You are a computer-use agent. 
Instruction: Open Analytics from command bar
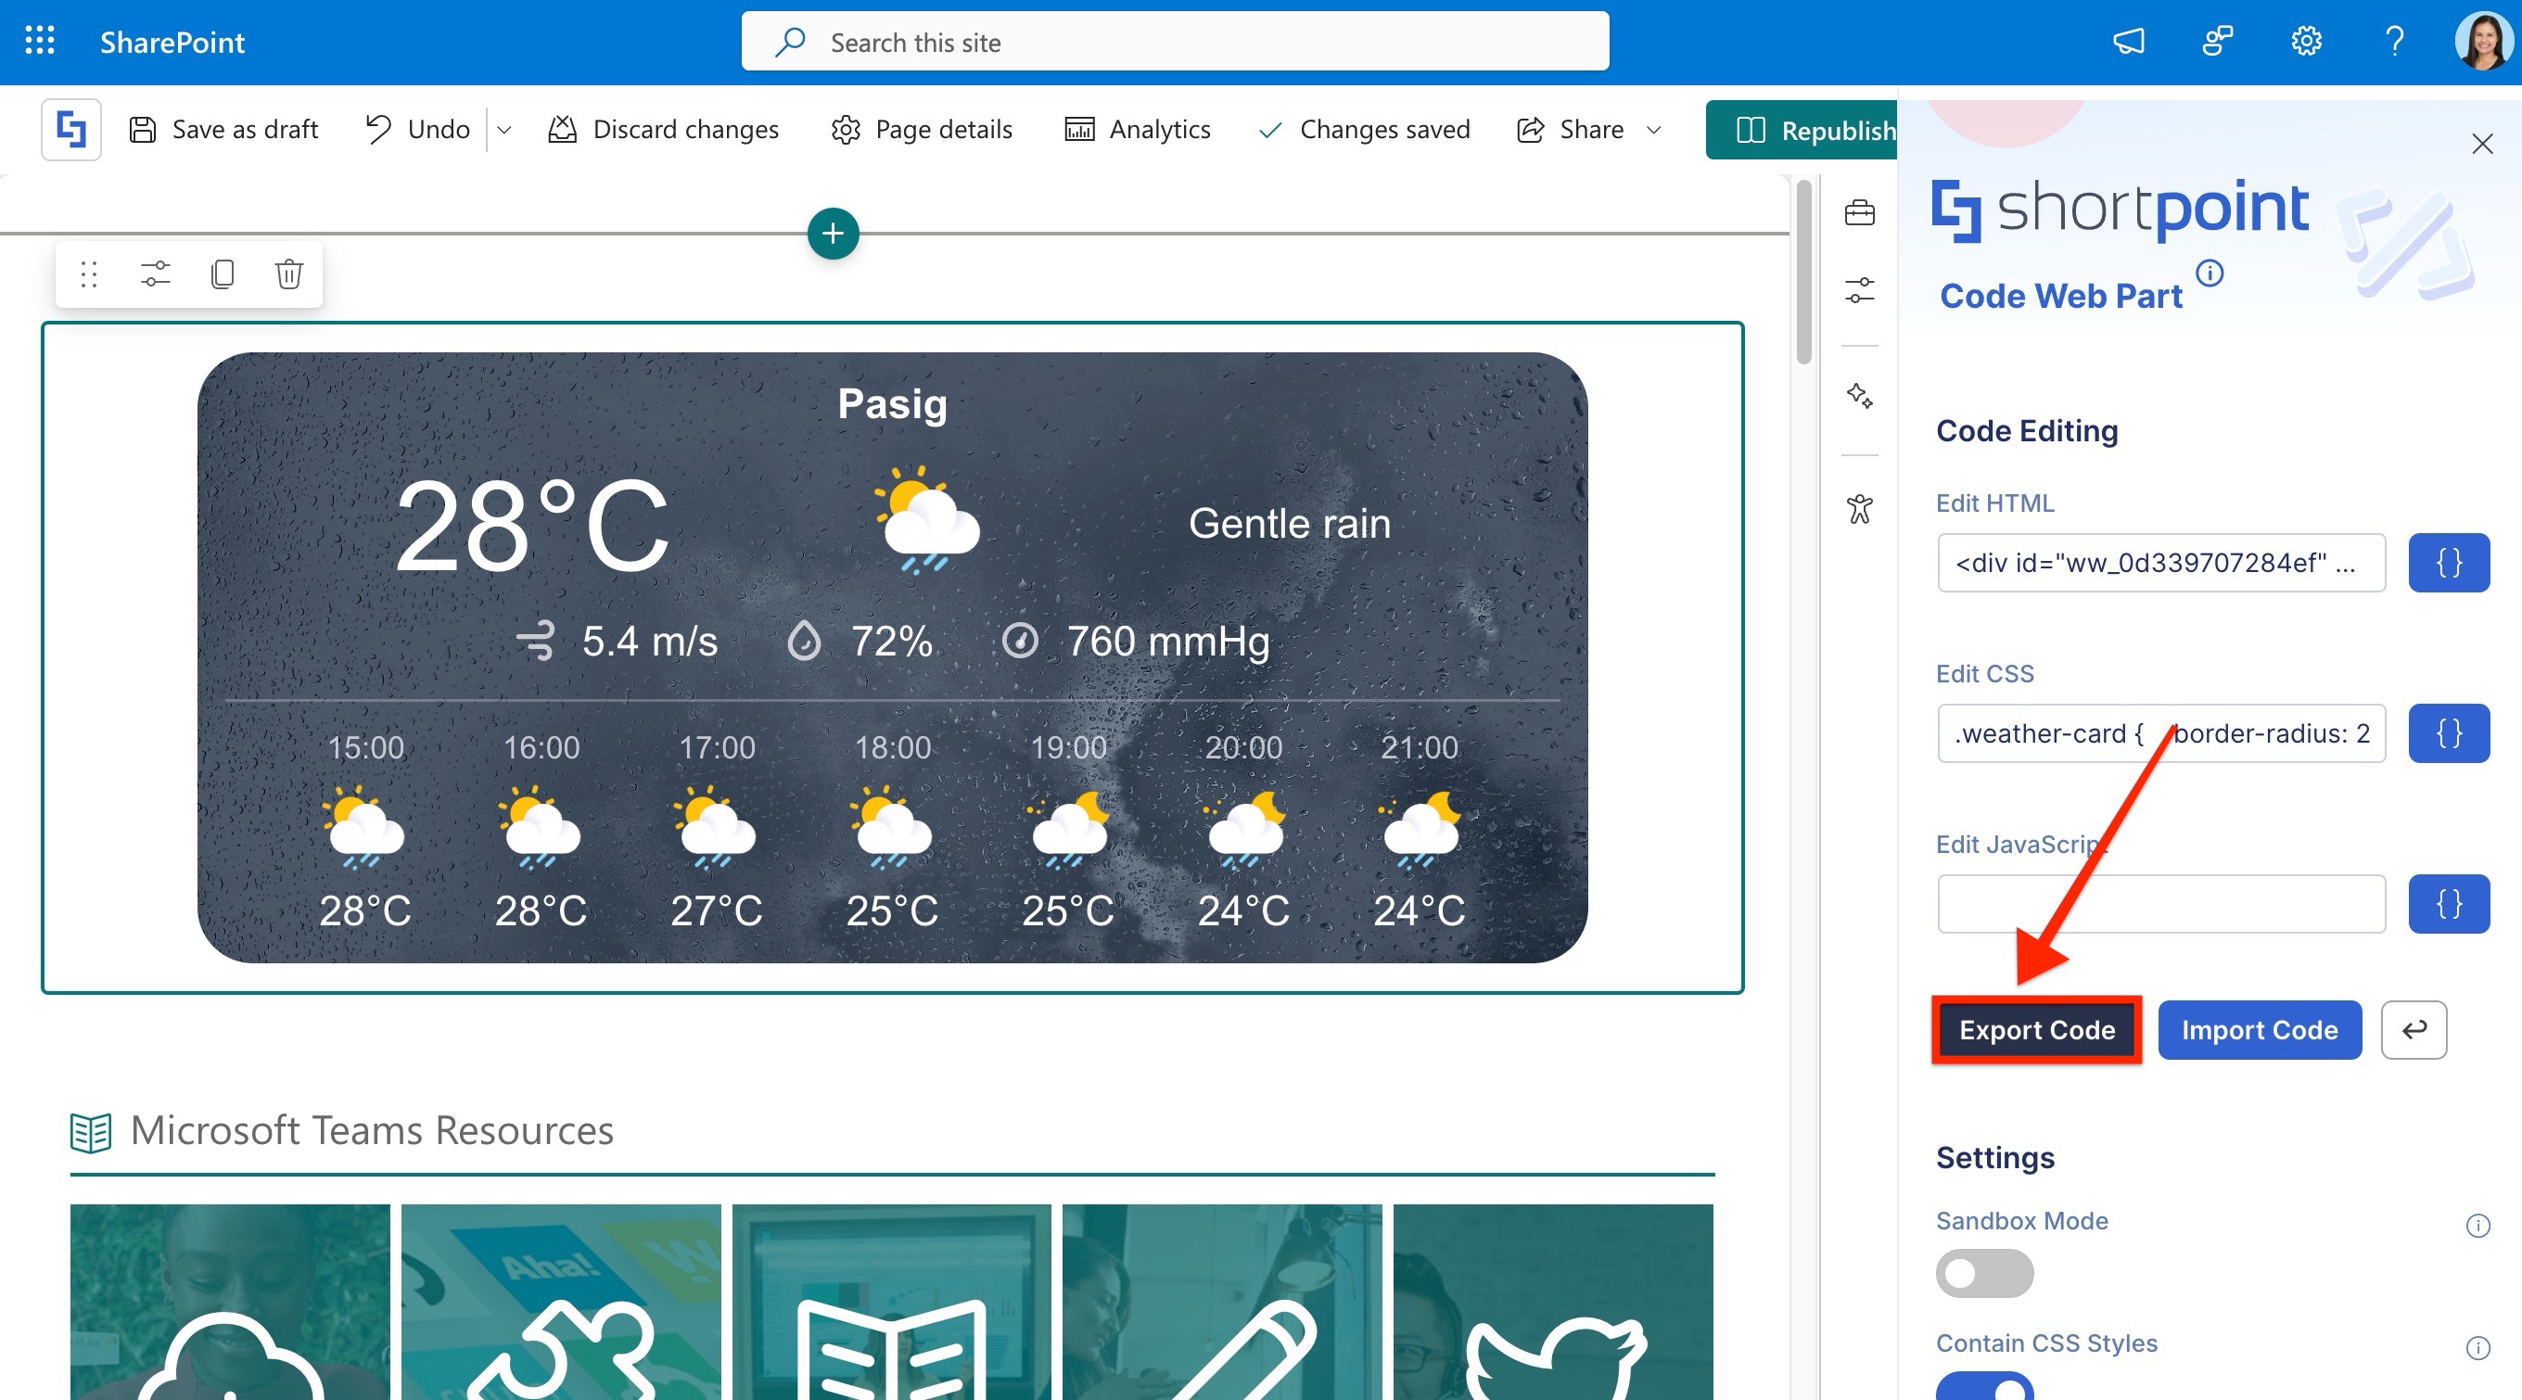point(1138,130)
